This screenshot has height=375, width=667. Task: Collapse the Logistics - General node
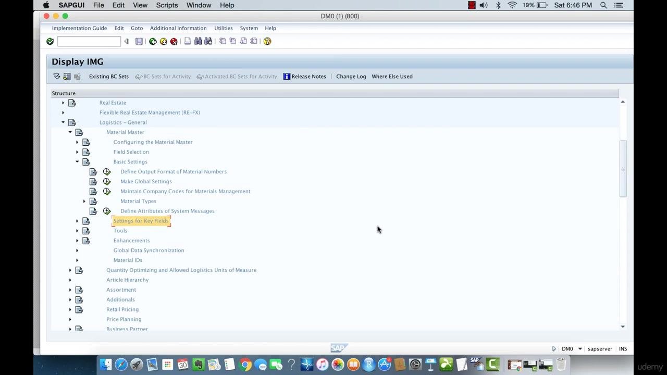pos(63,122)
